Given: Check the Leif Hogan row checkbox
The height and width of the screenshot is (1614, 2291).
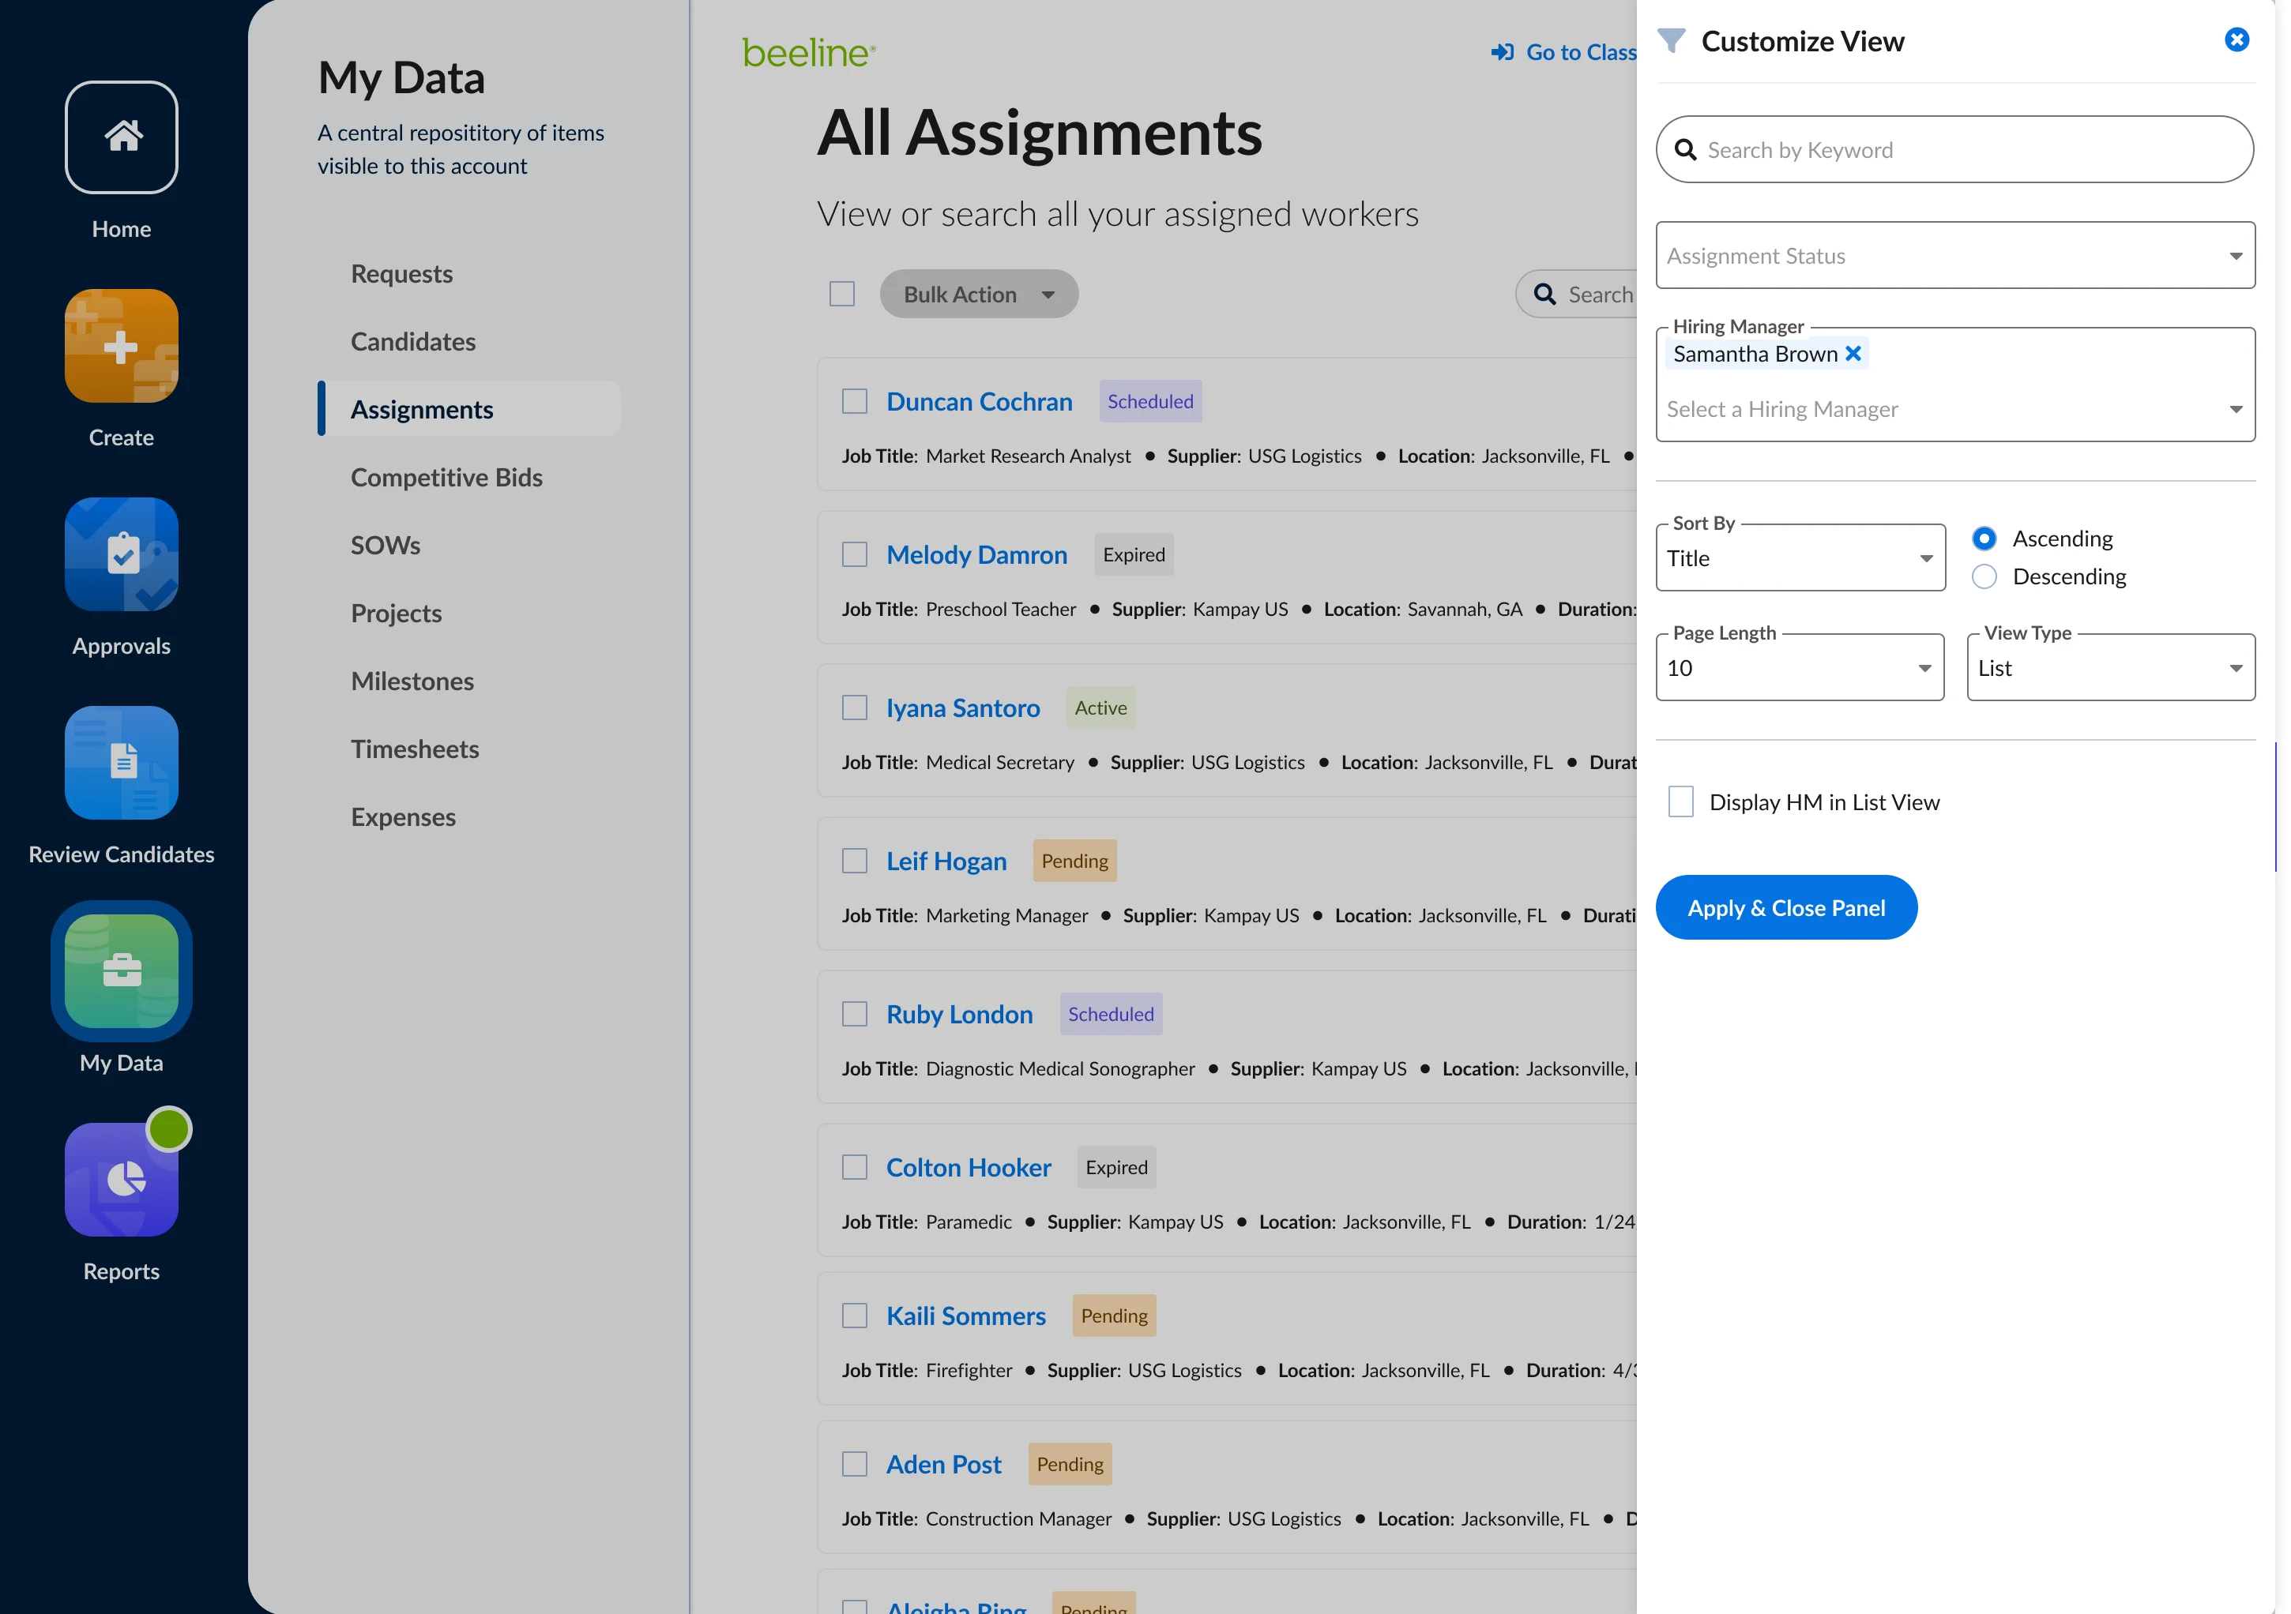Looking at the screenshot, I should (855, 861).
